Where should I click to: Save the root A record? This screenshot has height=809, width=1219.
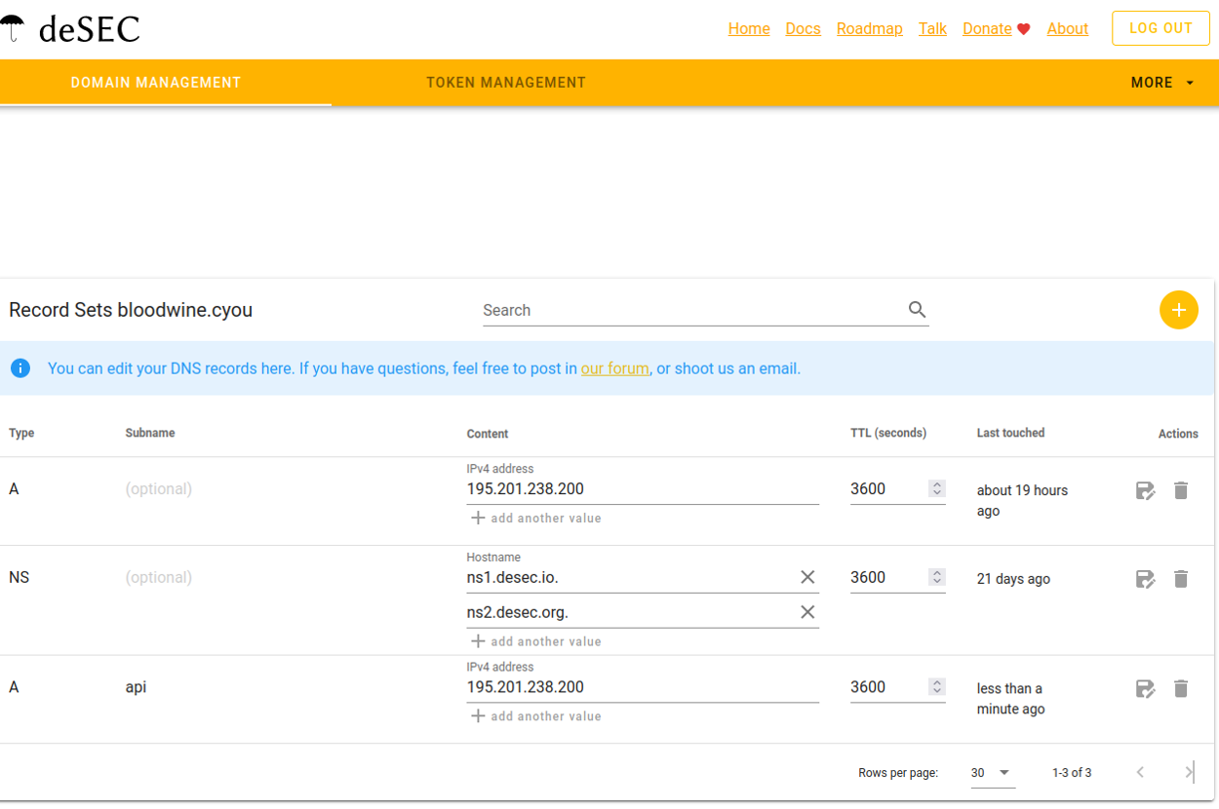click(1146, 490)
